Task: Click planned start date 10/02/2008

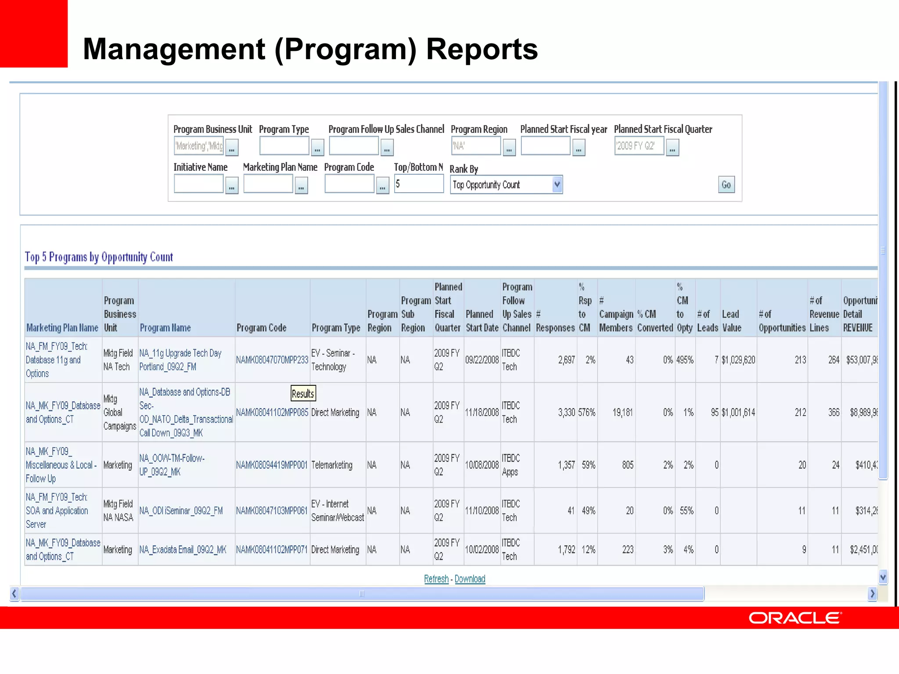Action: pyautogui.click(x=482, y=550)
